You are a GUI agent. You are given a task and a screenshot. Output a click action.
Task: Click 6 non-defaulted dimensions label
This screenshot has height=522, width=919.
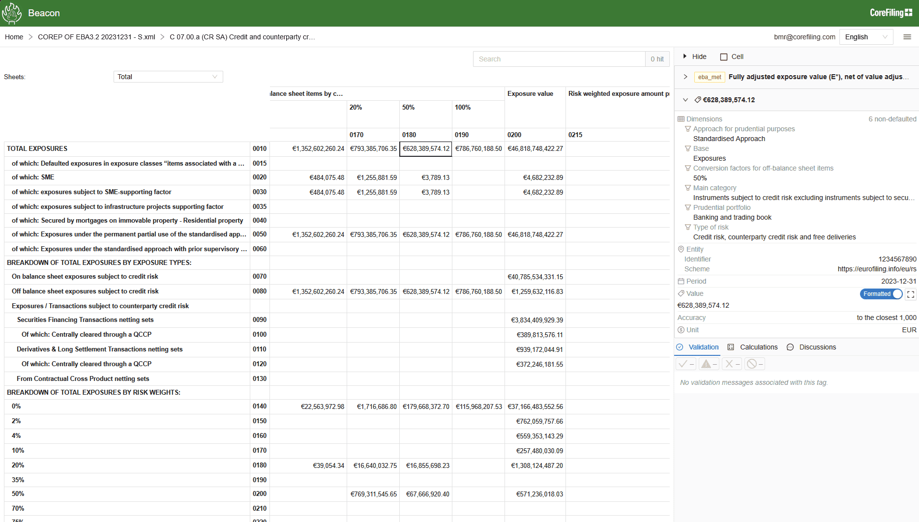tap(892, 119)
